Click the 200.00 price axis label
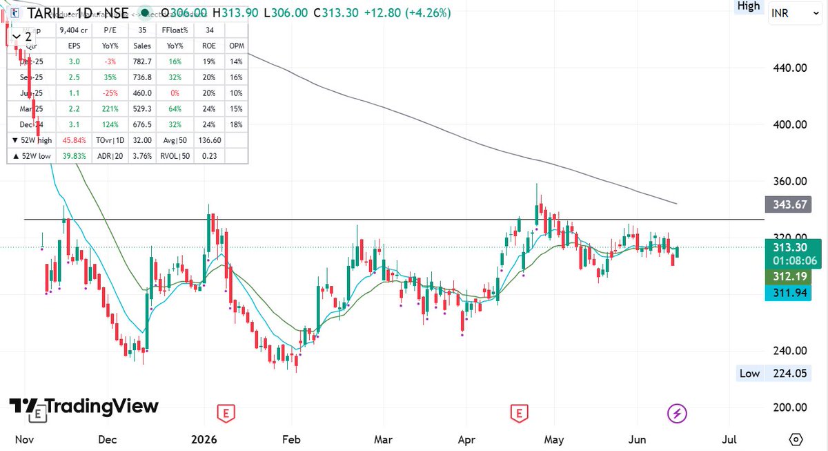The image size is (828, 451). 790,407
